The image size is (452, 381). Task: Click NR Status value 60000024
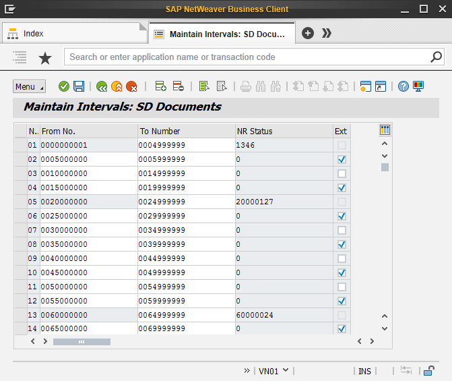point(254,315)
